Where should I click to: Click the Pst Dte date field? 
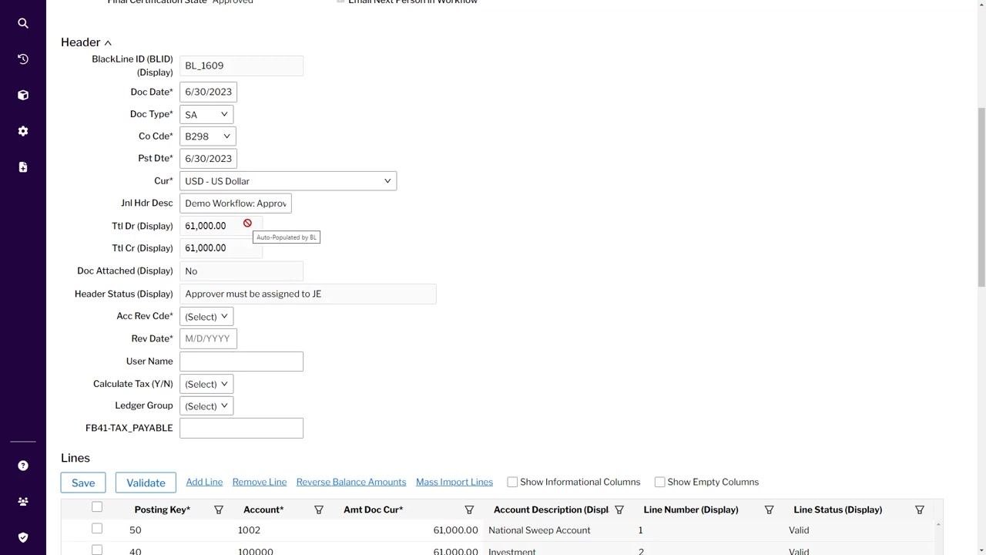coord(208,159)
